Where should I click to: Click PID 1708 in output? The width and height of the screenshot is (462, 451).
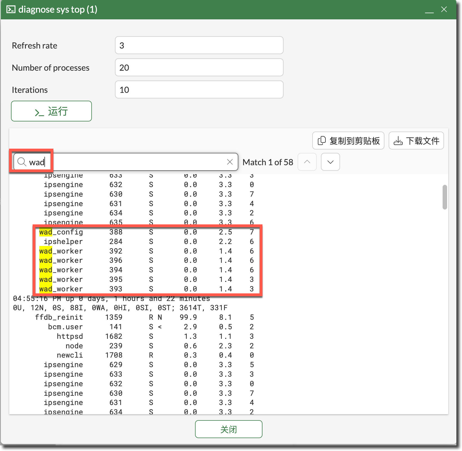pos(114,355)
